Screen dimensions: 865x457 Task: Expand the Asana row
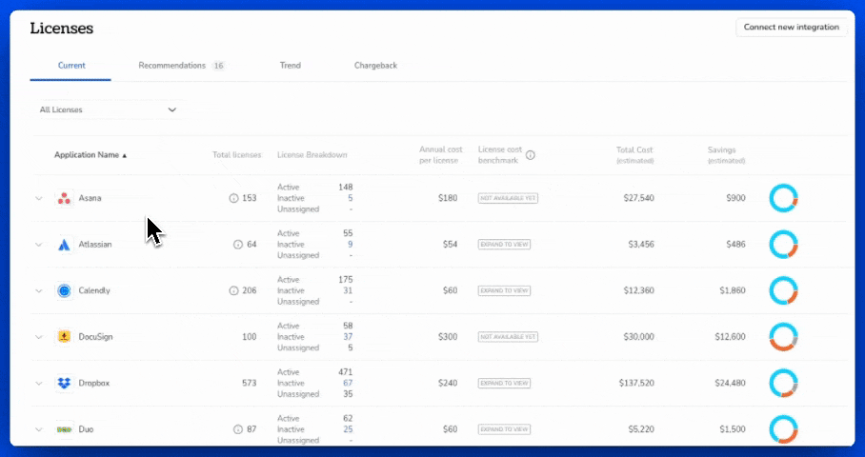coord(39,198)
